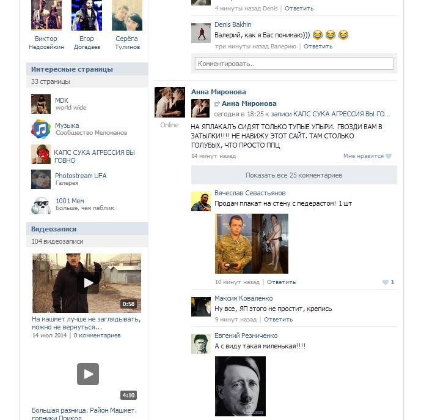
Task: Open Вячеслав Севастьянов's avatar
Action: pyautogui.click(x=201, y=201)
